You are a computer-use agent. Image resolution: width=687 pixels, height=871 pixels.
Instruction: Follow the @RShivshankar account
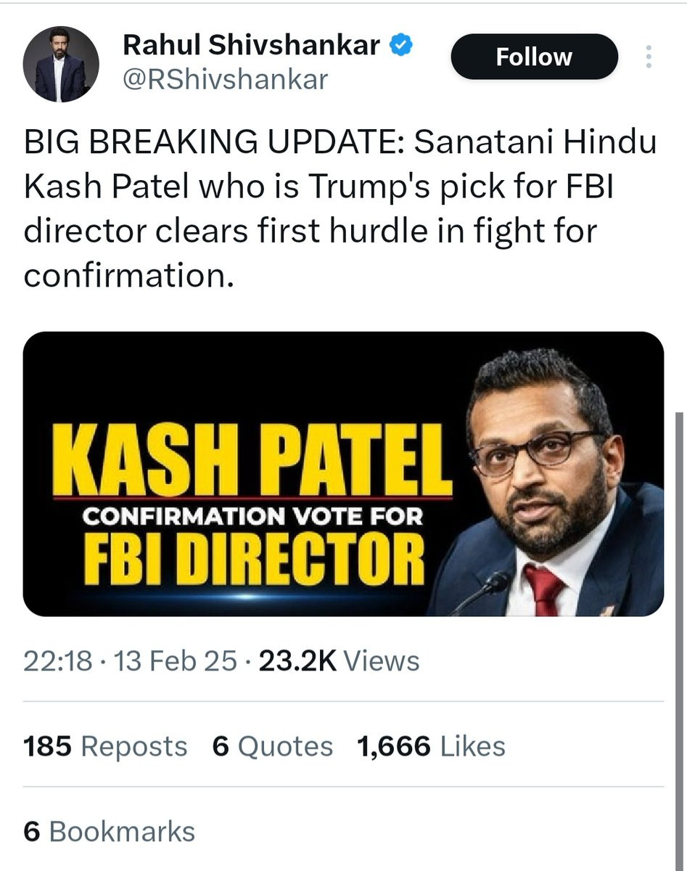pyautogui.click(x=534, y=57)
